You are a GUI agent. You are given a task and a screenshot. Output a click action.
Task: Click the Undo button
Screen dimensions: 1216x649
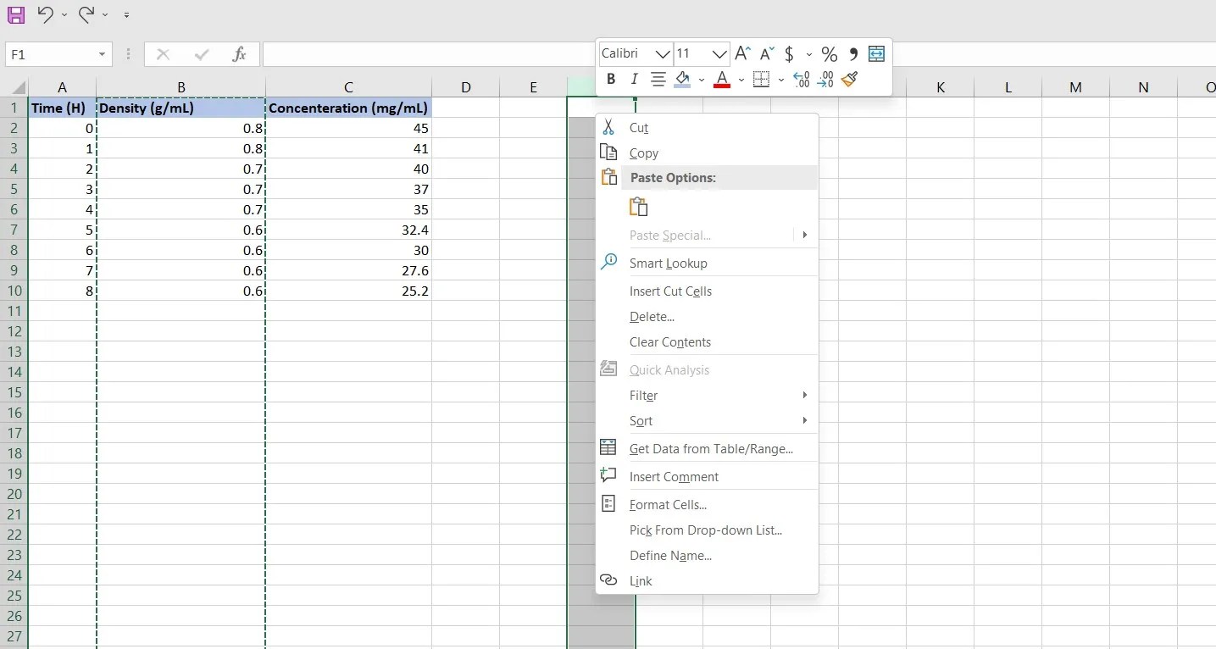pyautogui.click(x=45, y=14)
